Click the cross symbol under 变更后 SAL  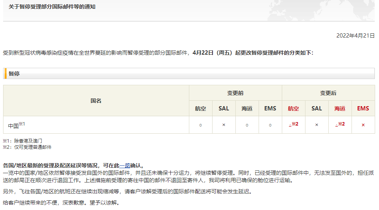(x=317, y=125)
